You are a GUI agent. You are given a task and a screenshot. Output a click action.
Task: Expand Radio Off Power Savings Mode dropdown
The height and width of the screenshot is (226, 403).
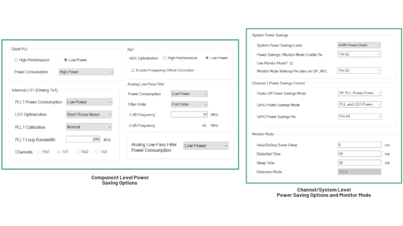359,93
